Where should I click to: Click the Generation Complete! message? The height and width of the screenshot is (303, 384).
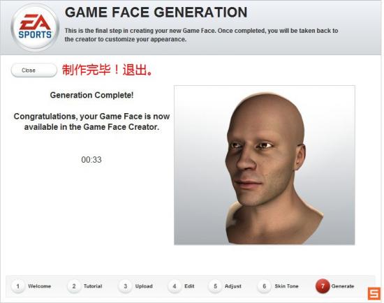[x=92, y=95]
